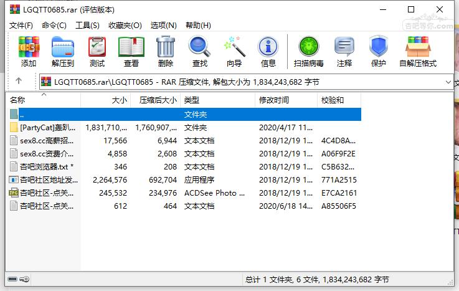Click the packed size 6,944
Viewport: 459px width, 291px height.
pyautogui.click(x=167, y=141)
